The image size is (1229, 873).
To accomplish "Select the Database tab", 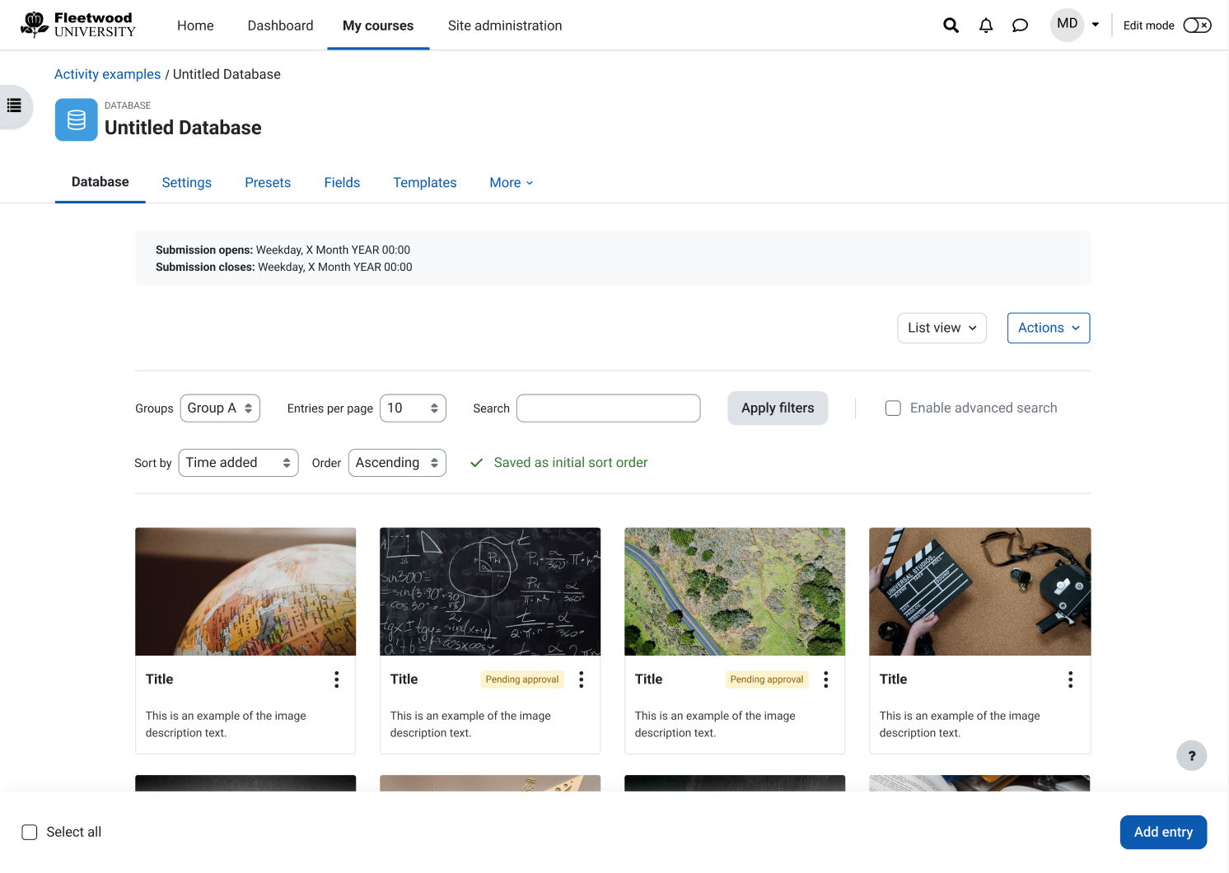I will (100, 182).
